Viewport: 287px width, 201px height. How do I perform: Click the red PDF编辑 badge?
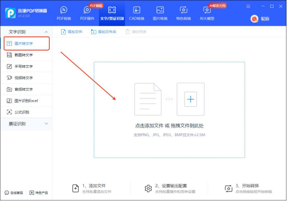pyautogui.click(x=96, y=6)
